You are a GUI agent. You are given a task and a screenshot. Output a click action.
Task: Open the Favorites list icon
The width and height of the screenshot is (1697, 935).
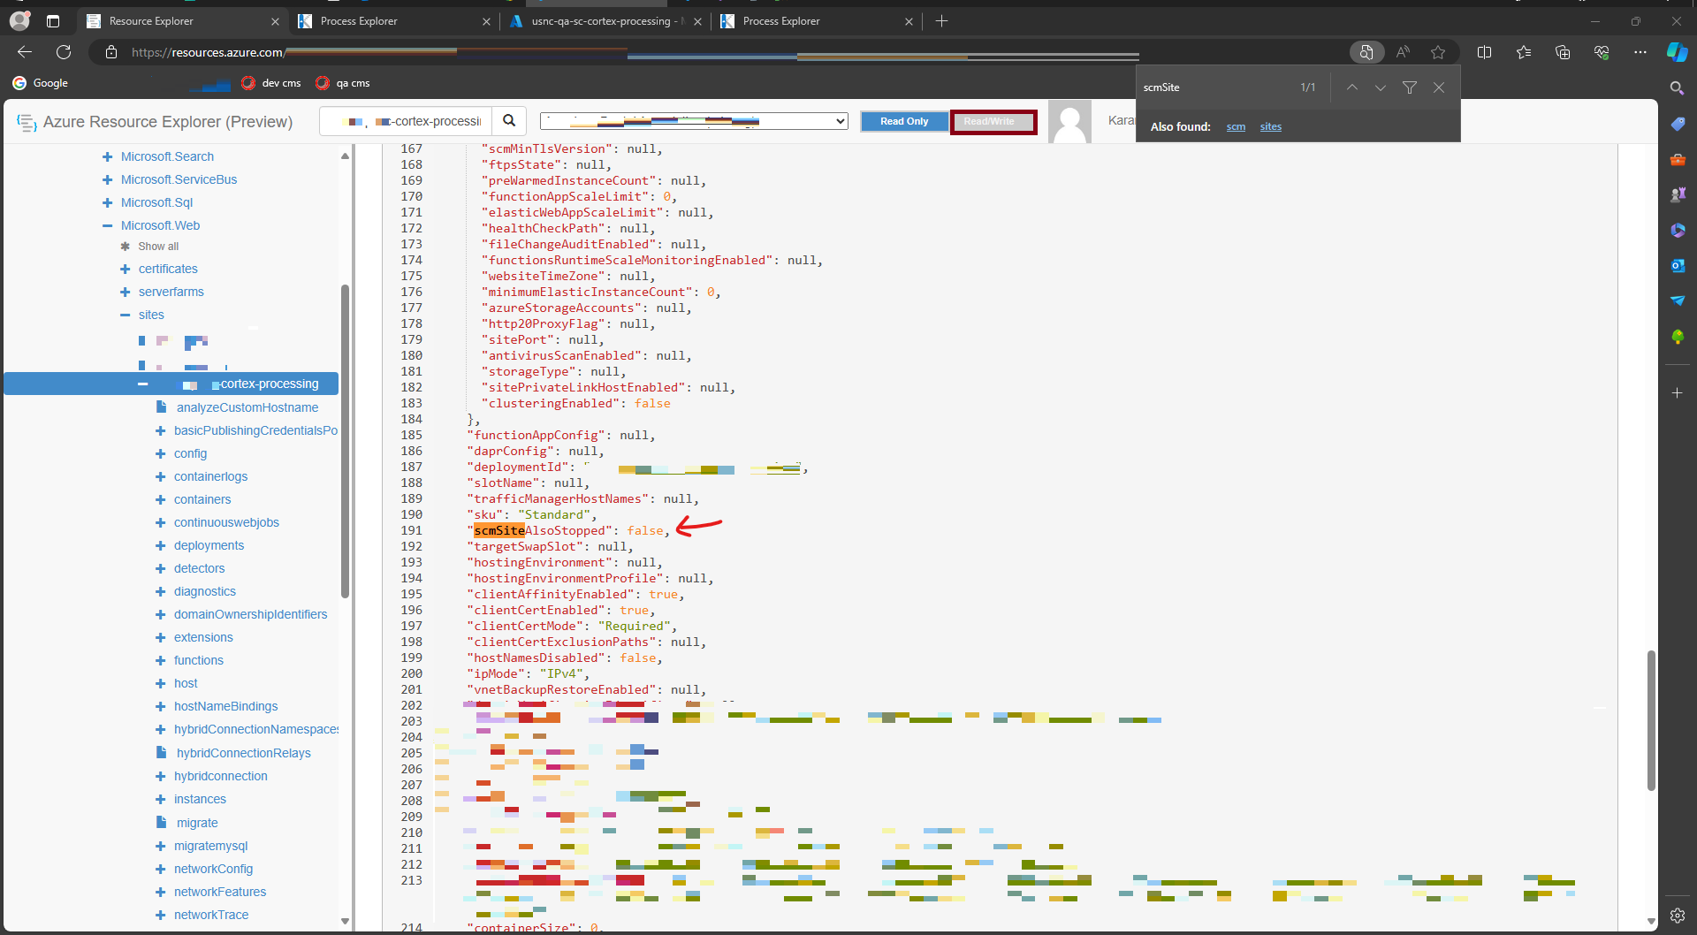tap(1524, 52)
